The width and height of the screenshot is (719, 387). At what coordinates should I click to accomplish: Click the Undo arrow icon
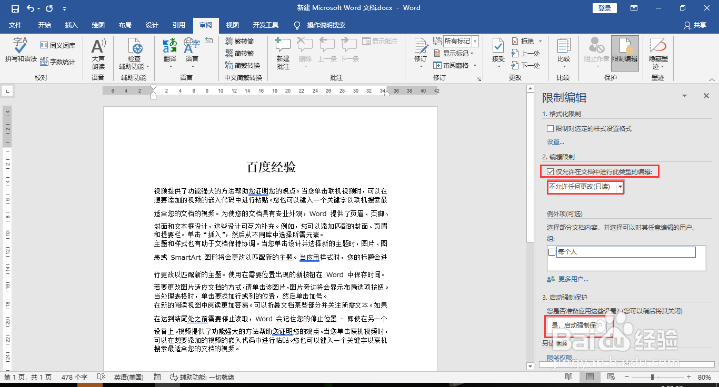tap(30, 8)
